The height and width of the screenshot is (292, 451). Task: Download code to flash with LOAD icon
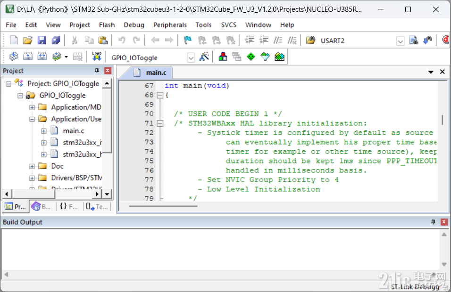pos(97,57)
